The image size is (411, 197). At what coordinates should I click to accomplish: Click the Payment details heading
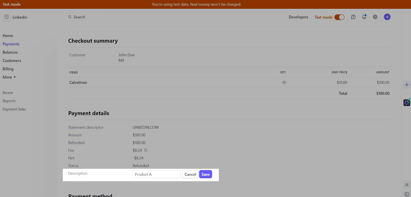coord(89,113)
